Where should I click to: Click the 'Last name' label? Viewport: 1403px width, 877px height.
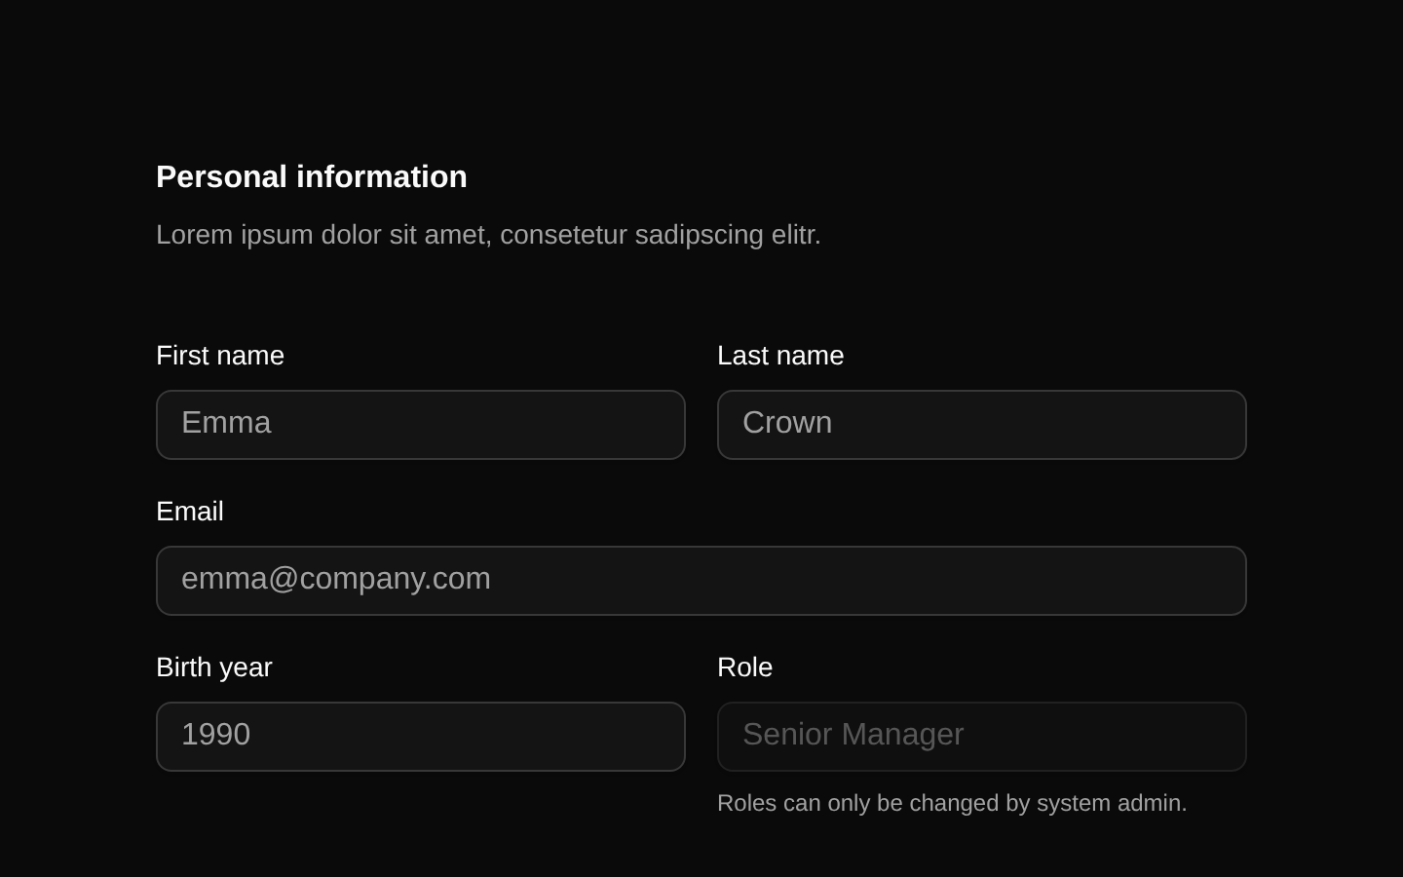click(780, 356)
